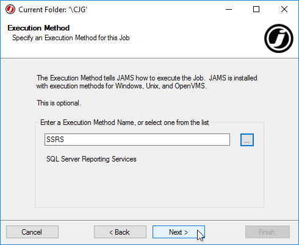Close the wizard with the X button
This screenshot has width=299, height=245.
[x=284, y=9]
